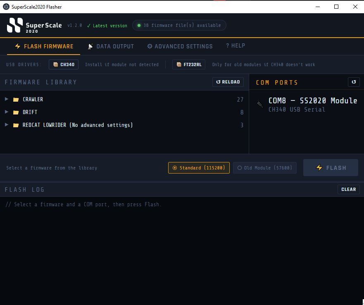The width and height of the screenshot is (364, 305).
Task: Expand the DRIFT folder arrow
Action: point(7,112)
